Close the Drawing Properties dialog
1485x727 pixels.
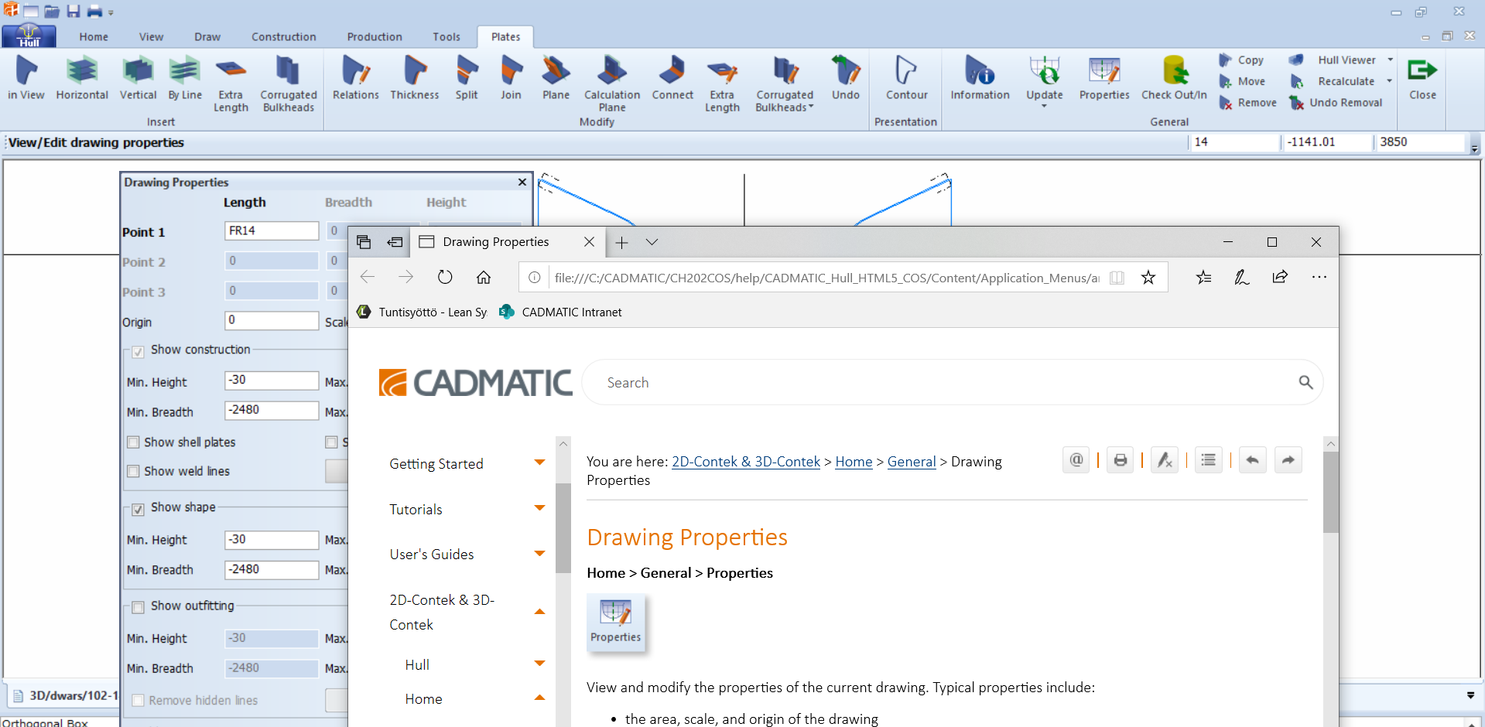522,182
